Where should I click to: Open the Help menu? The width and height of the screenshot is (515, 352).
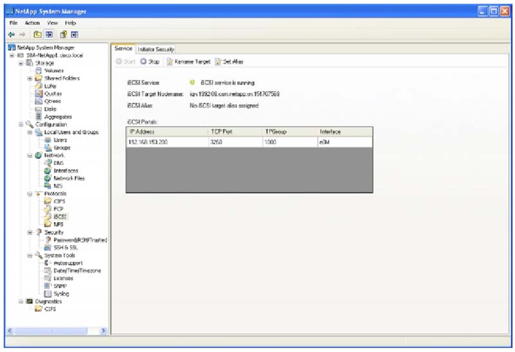tap(70, 23)
